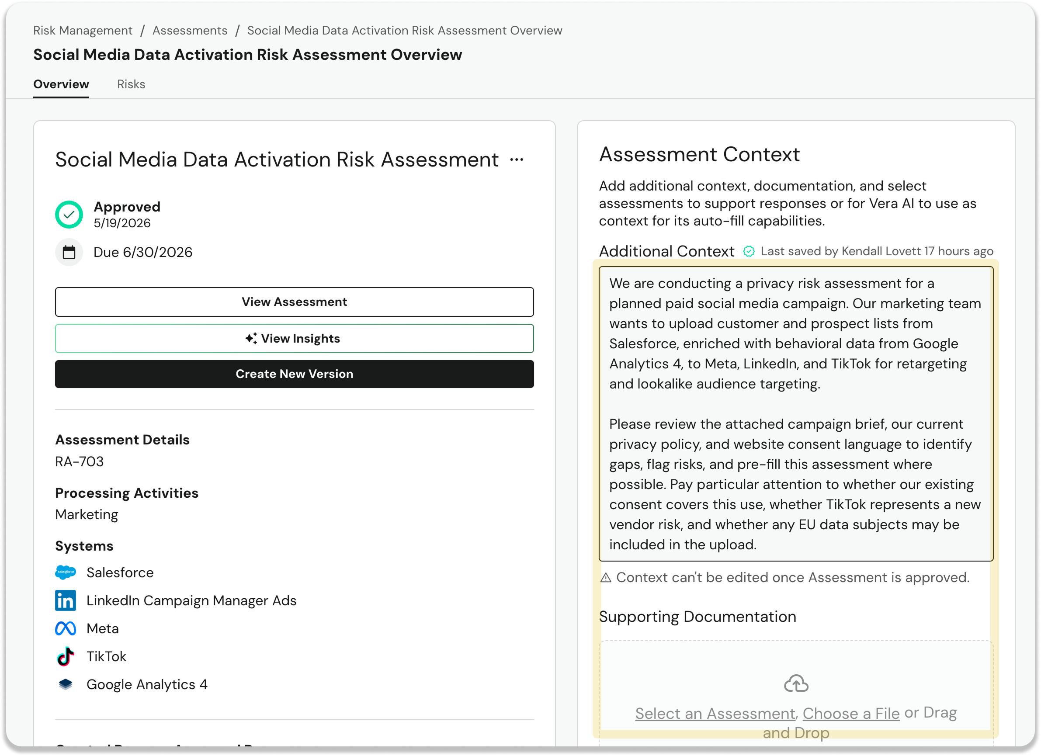Go to Risk Management breadcrumb

[83, 30]
